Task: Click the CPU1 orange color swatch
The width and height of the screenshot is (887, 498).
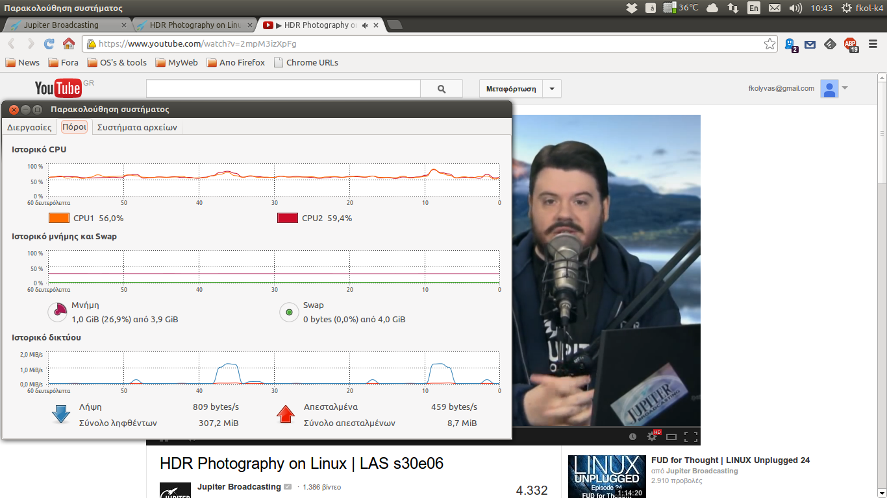Action: (x=58, y=218)
